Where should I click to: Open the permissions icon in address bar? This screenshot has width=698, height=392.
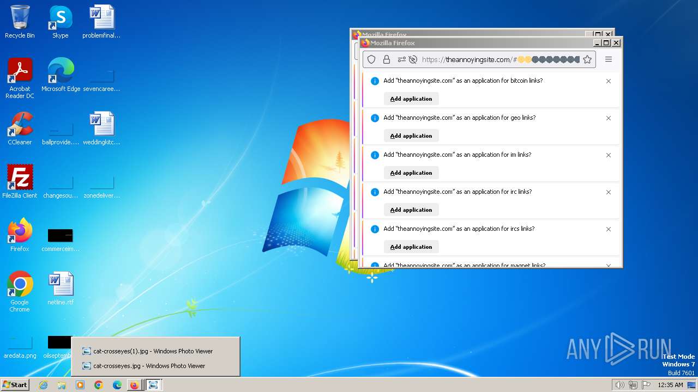point(401,60)
